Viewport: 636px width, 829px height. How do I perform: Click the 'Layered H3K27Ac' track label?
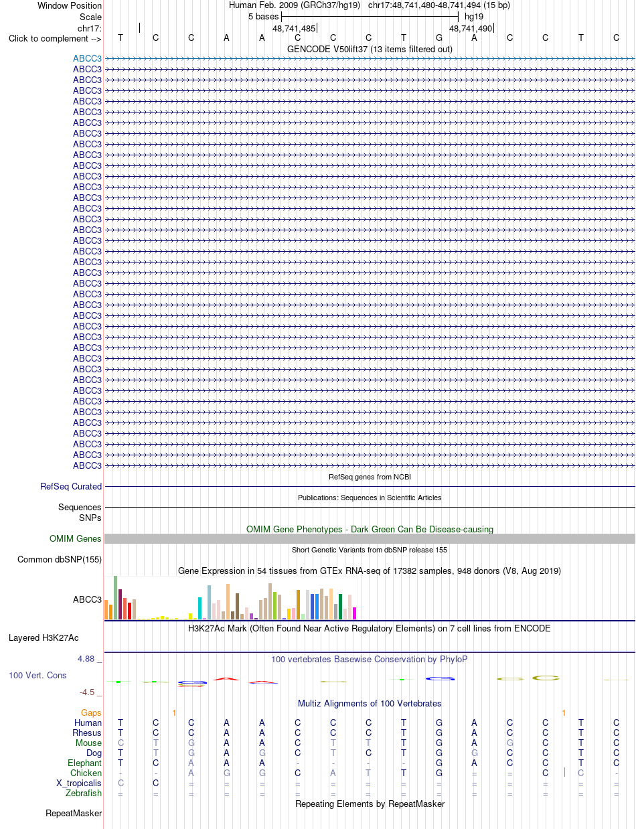pyautogui.click(x=44, y=638)
